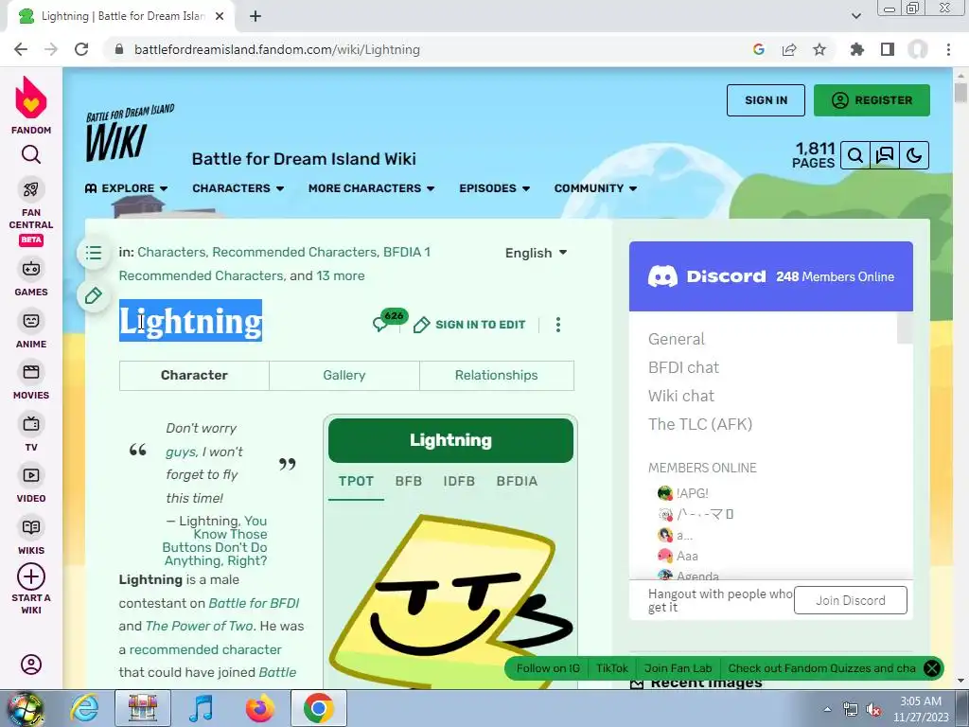Open search from the Fandom sidebar

[x=31, y=154]
